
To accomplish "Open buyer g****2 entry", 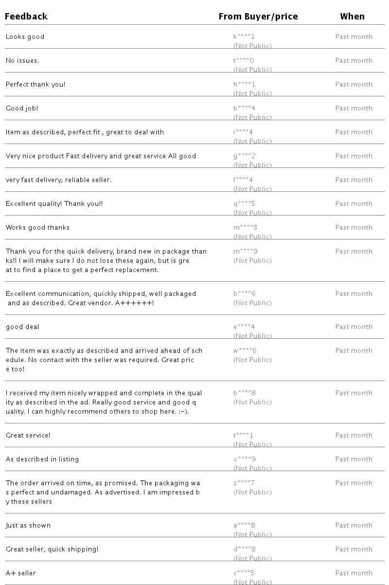I will point(244,156).
